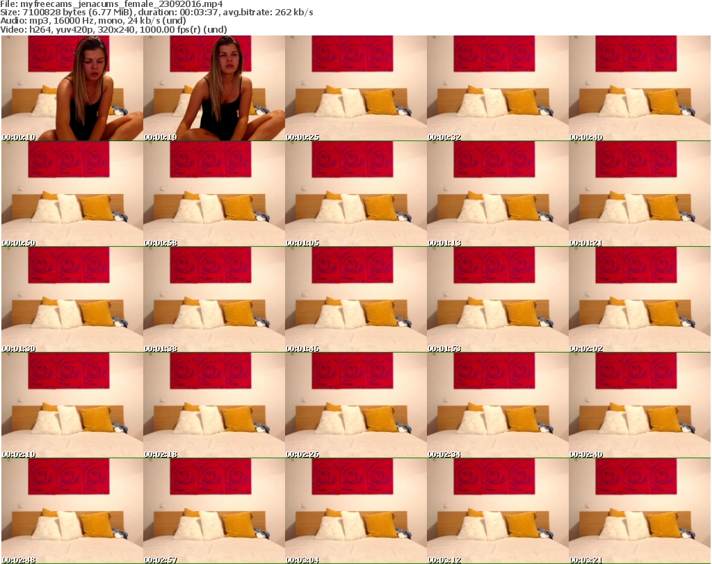Click the 'Video: h264, yuv420p' line
The width and height of the screenshot is (712, 564).
pos(113,29)
